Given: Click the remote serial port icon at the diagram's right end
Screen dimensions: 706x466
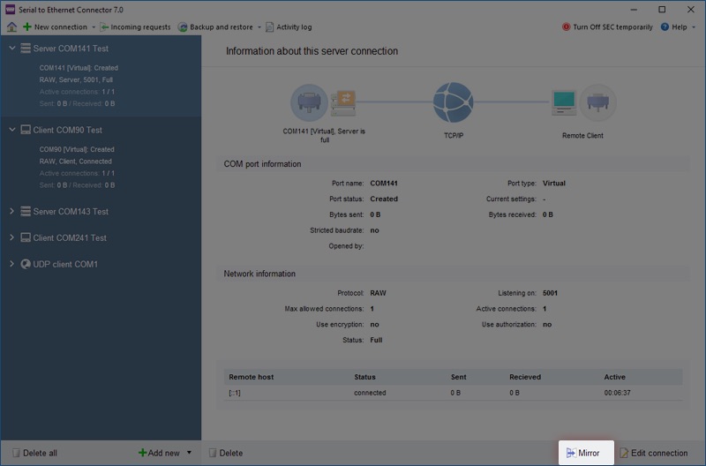Looking at the screenshot, I should pos(598,102).
